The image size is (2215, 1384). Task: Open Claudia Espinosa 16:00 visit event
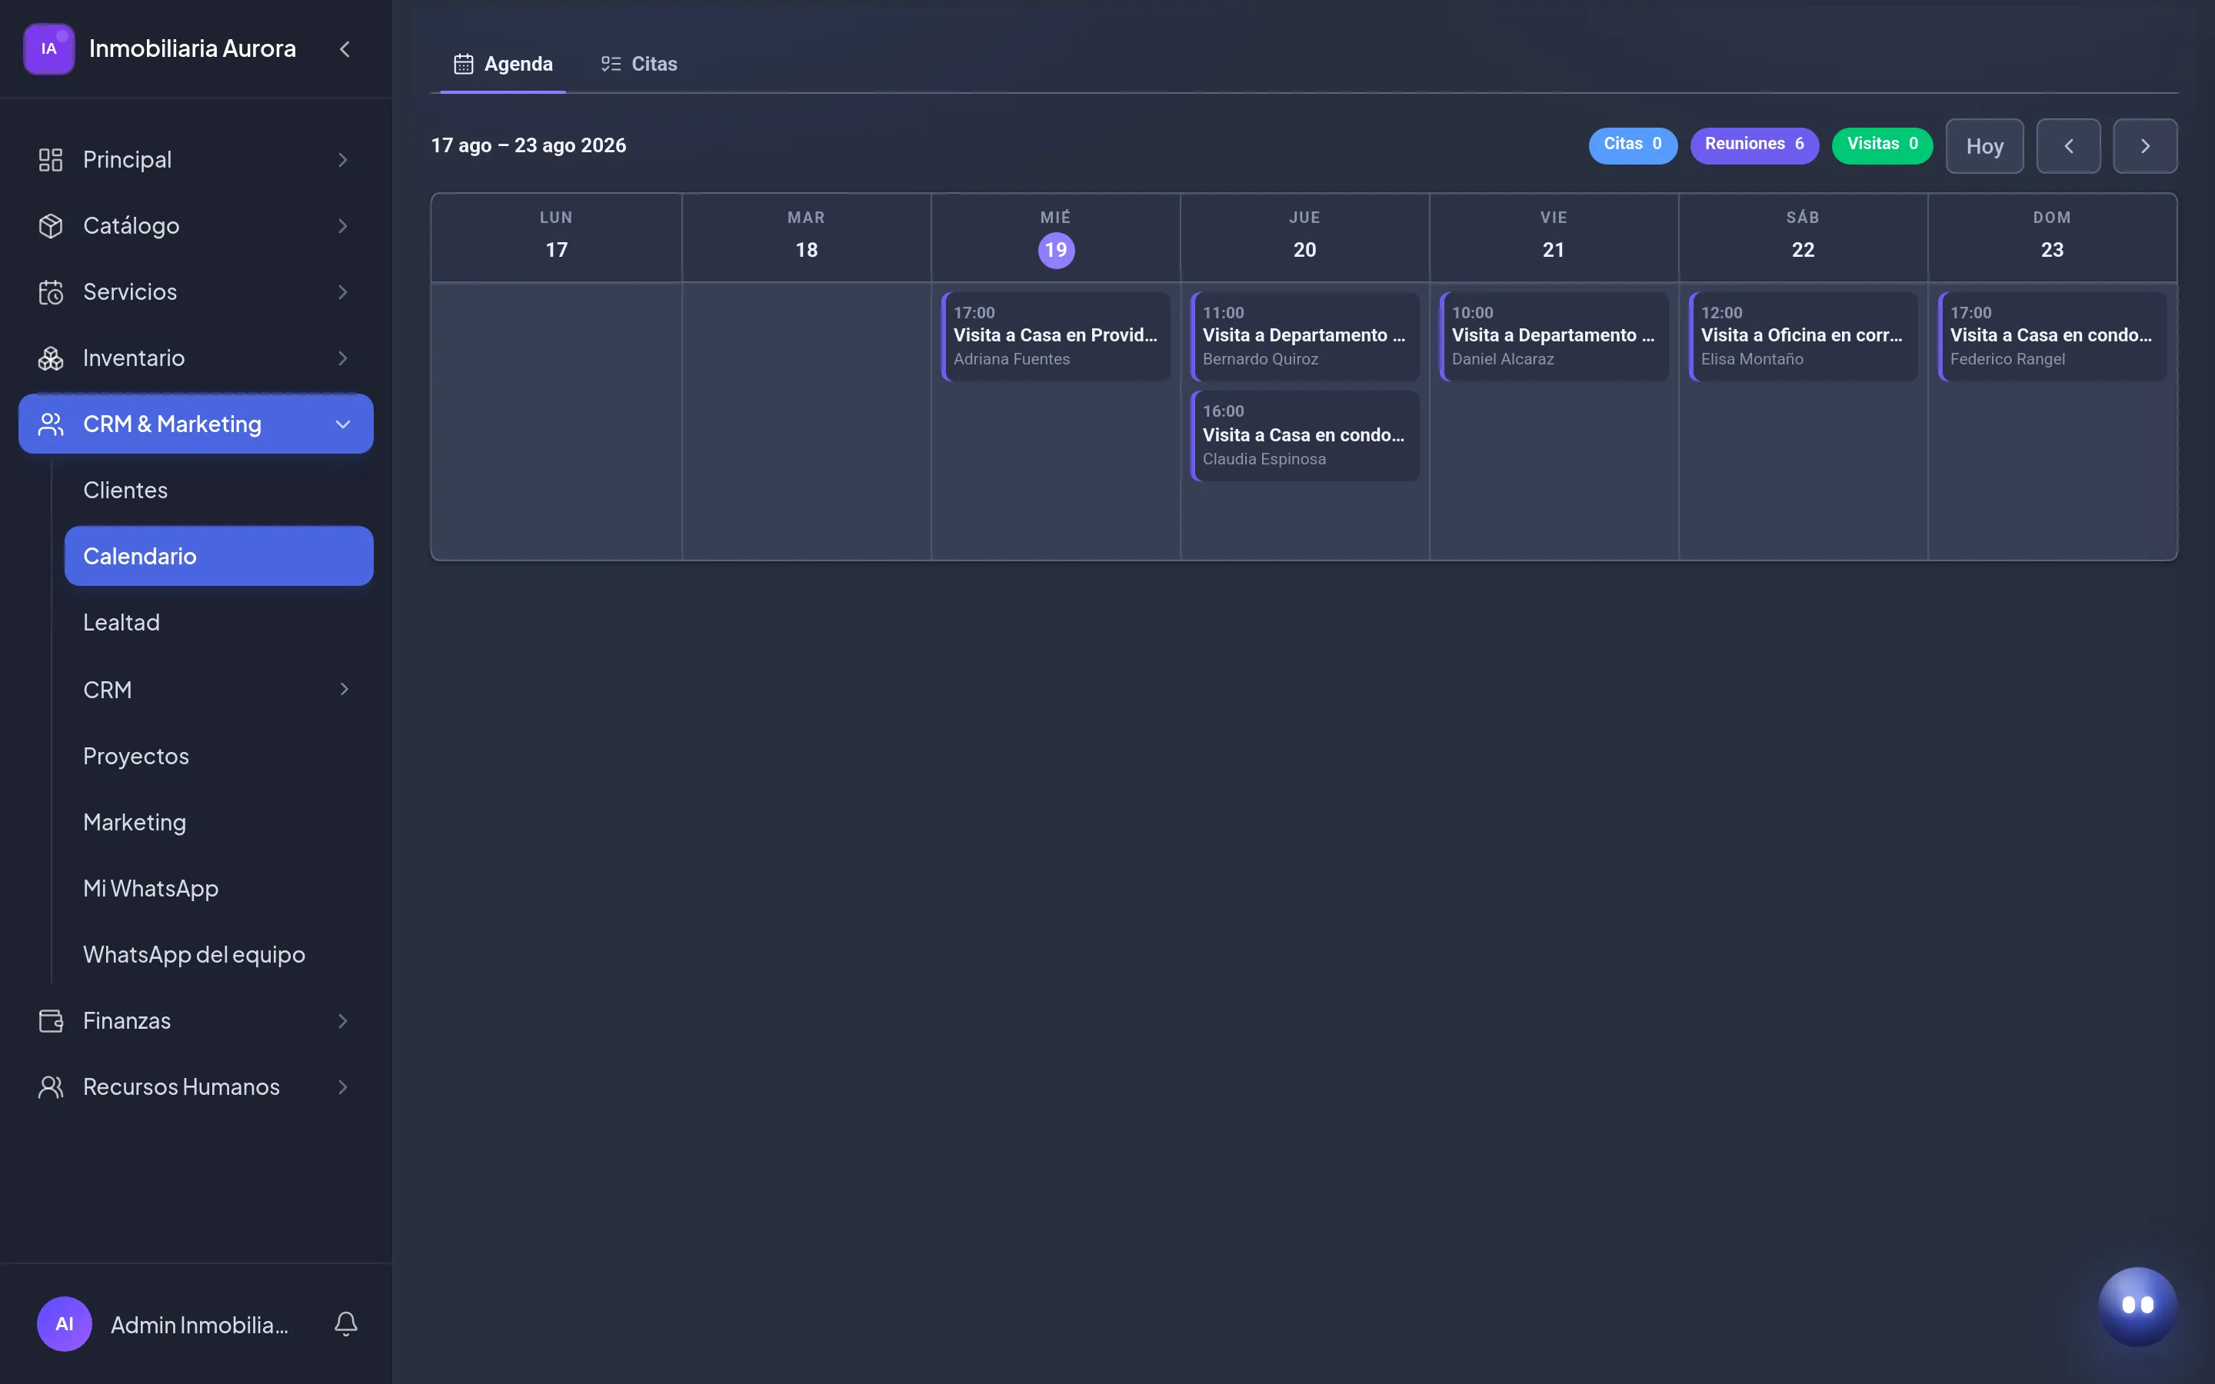[1304, 436]
